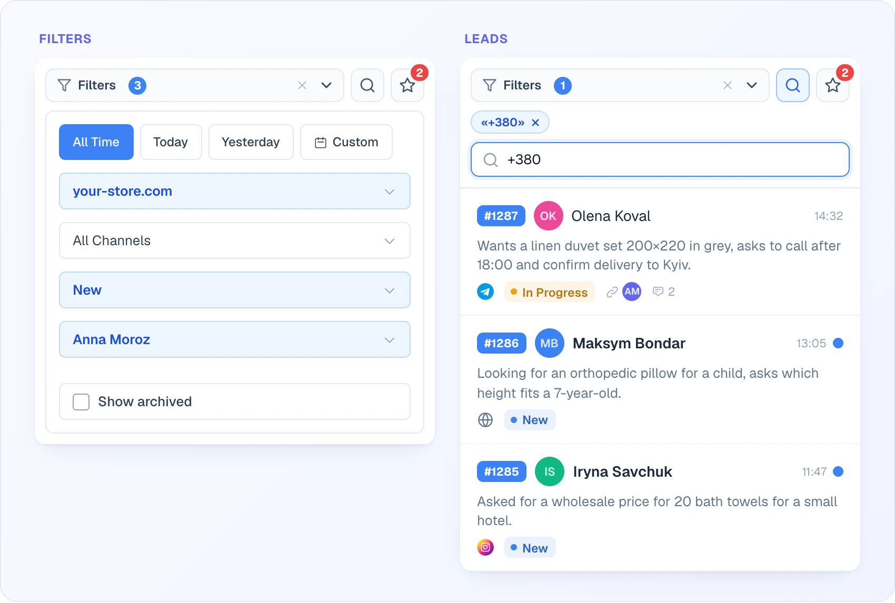Select the Today tab
The width and height of the screenshot is (895, 603).
click(x=171, y=142)
